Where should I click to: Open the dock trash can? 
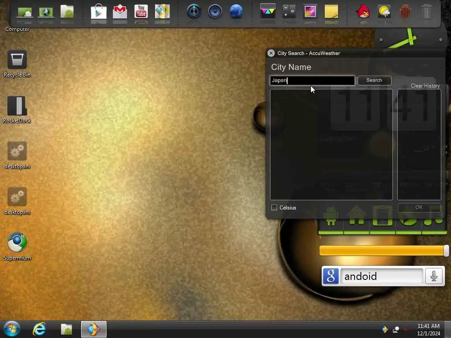426,11
